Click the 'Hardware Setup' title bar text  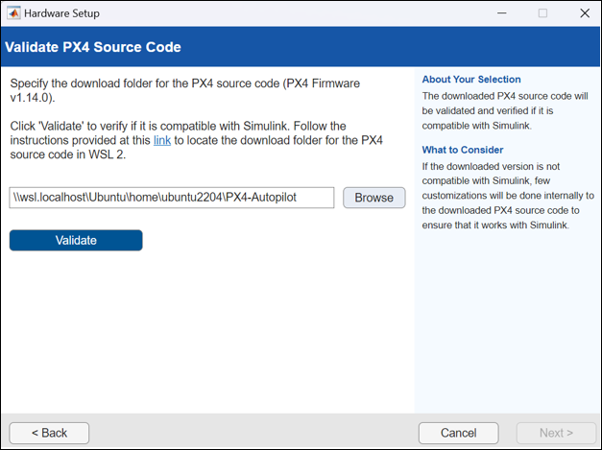pos(61,13)
